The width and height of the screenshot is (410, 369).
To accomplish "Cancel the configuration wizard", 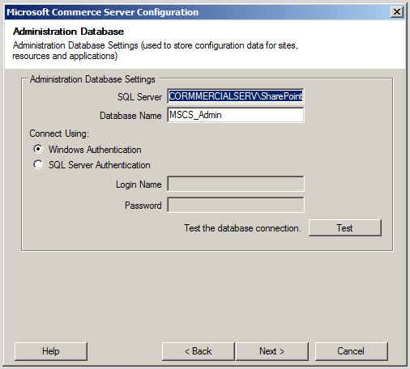I will pyautogui.click(x=351, y=351).
